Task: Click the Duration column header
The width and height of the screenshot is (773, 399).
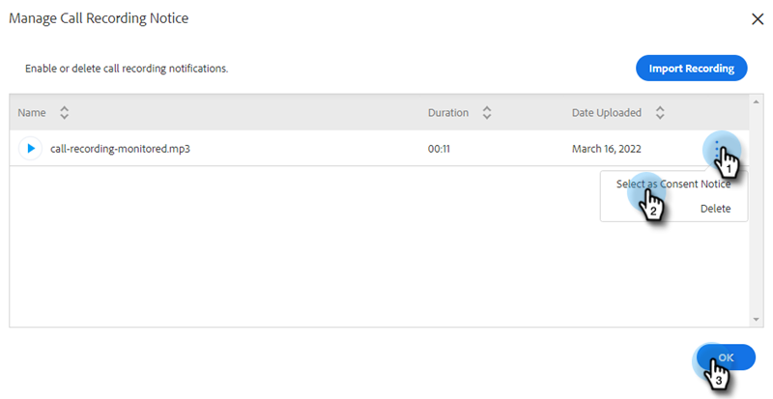Action: point(448,112)
